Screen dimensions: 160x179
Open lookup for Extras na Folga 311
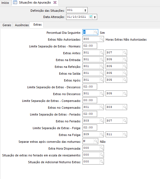[x=125, y=135]
